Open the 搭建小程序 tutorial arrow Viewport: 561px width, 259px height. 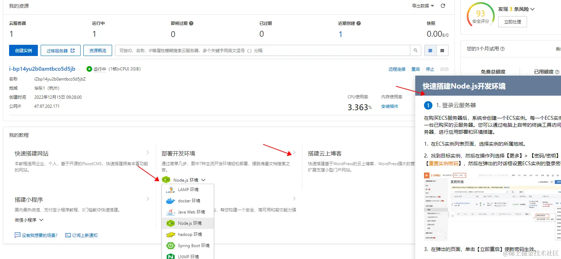point(148,199)
